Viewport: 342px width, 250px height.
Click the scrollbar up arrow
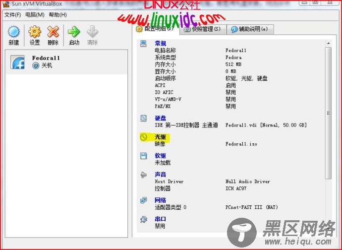coord(328,44)
